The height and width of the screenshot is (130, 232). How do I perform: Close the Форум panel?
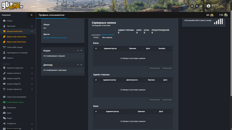pos(81,51)
